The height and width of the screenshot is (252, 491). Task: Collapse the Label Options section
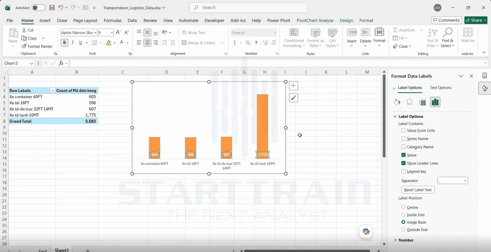395,116
